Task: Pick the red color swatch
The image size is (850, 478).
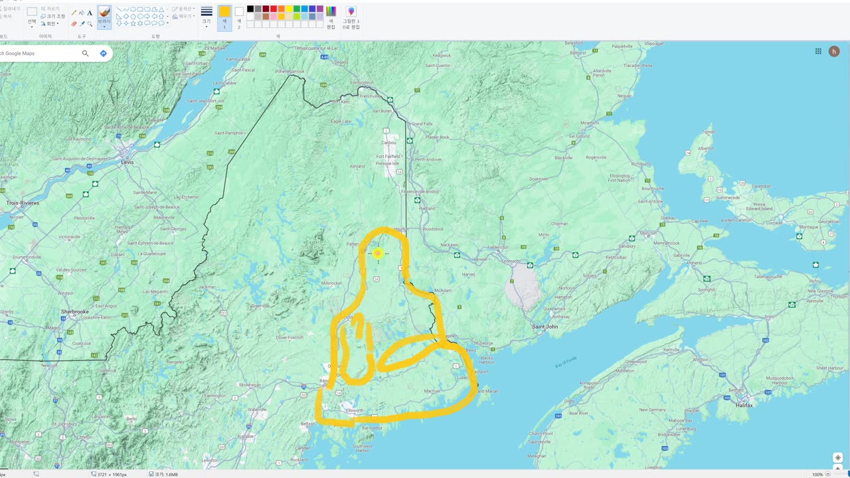Action: (274, 9)
